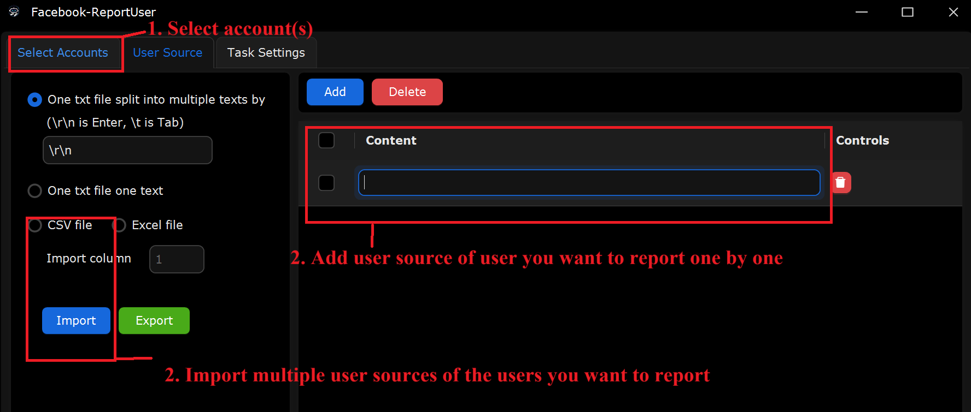Click the 'Import column' label
Screen dimensions: 971x412
[89, 258]
